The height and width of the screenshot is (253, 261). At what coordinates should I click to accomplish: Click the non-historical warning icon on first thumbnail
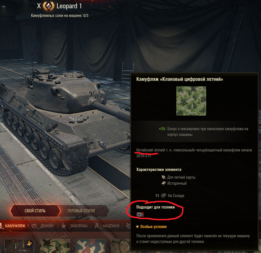[29, 243]
